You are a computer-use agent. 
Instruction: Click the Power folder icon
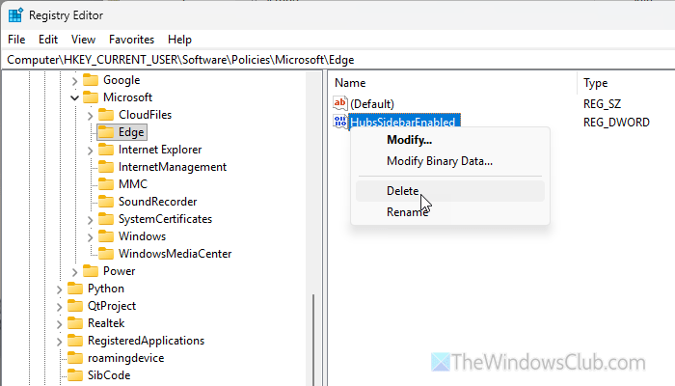click(x=91, y=271)
